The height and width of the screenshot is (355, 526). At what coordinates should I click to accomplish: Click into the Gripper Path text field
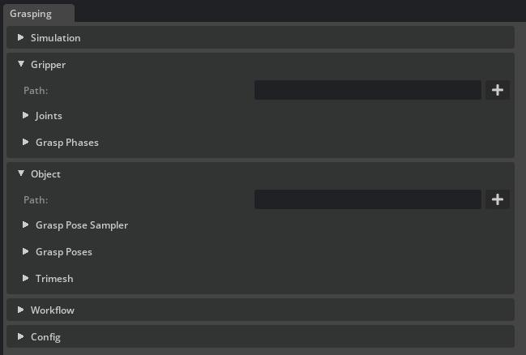(368, 90)
